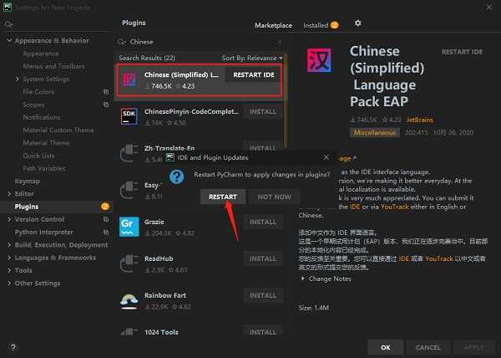This screenshot has width=501, height=358.
Task: Open Notifications settings
Action: pos(42,117)
